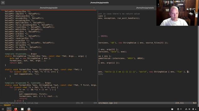
Task: Click the left status line include/natalie/string_value.hpp
Action: point(19,103)
